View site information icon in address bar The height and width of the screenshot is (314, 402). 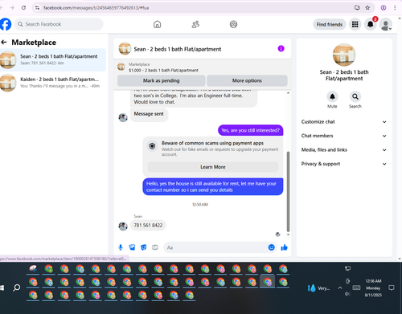[x=37, y=8]
